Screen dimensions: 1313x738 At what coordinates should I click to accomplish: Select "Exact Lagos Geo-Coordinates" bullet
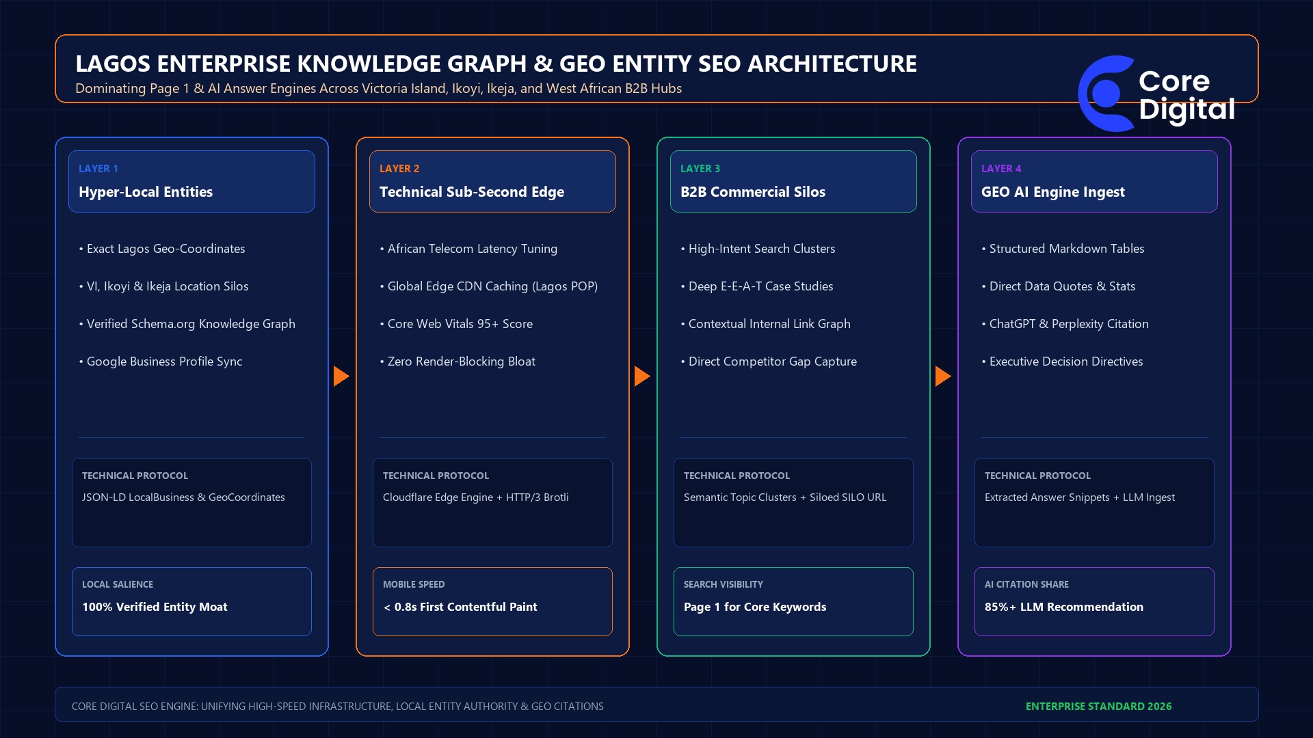tap(162, 249)
